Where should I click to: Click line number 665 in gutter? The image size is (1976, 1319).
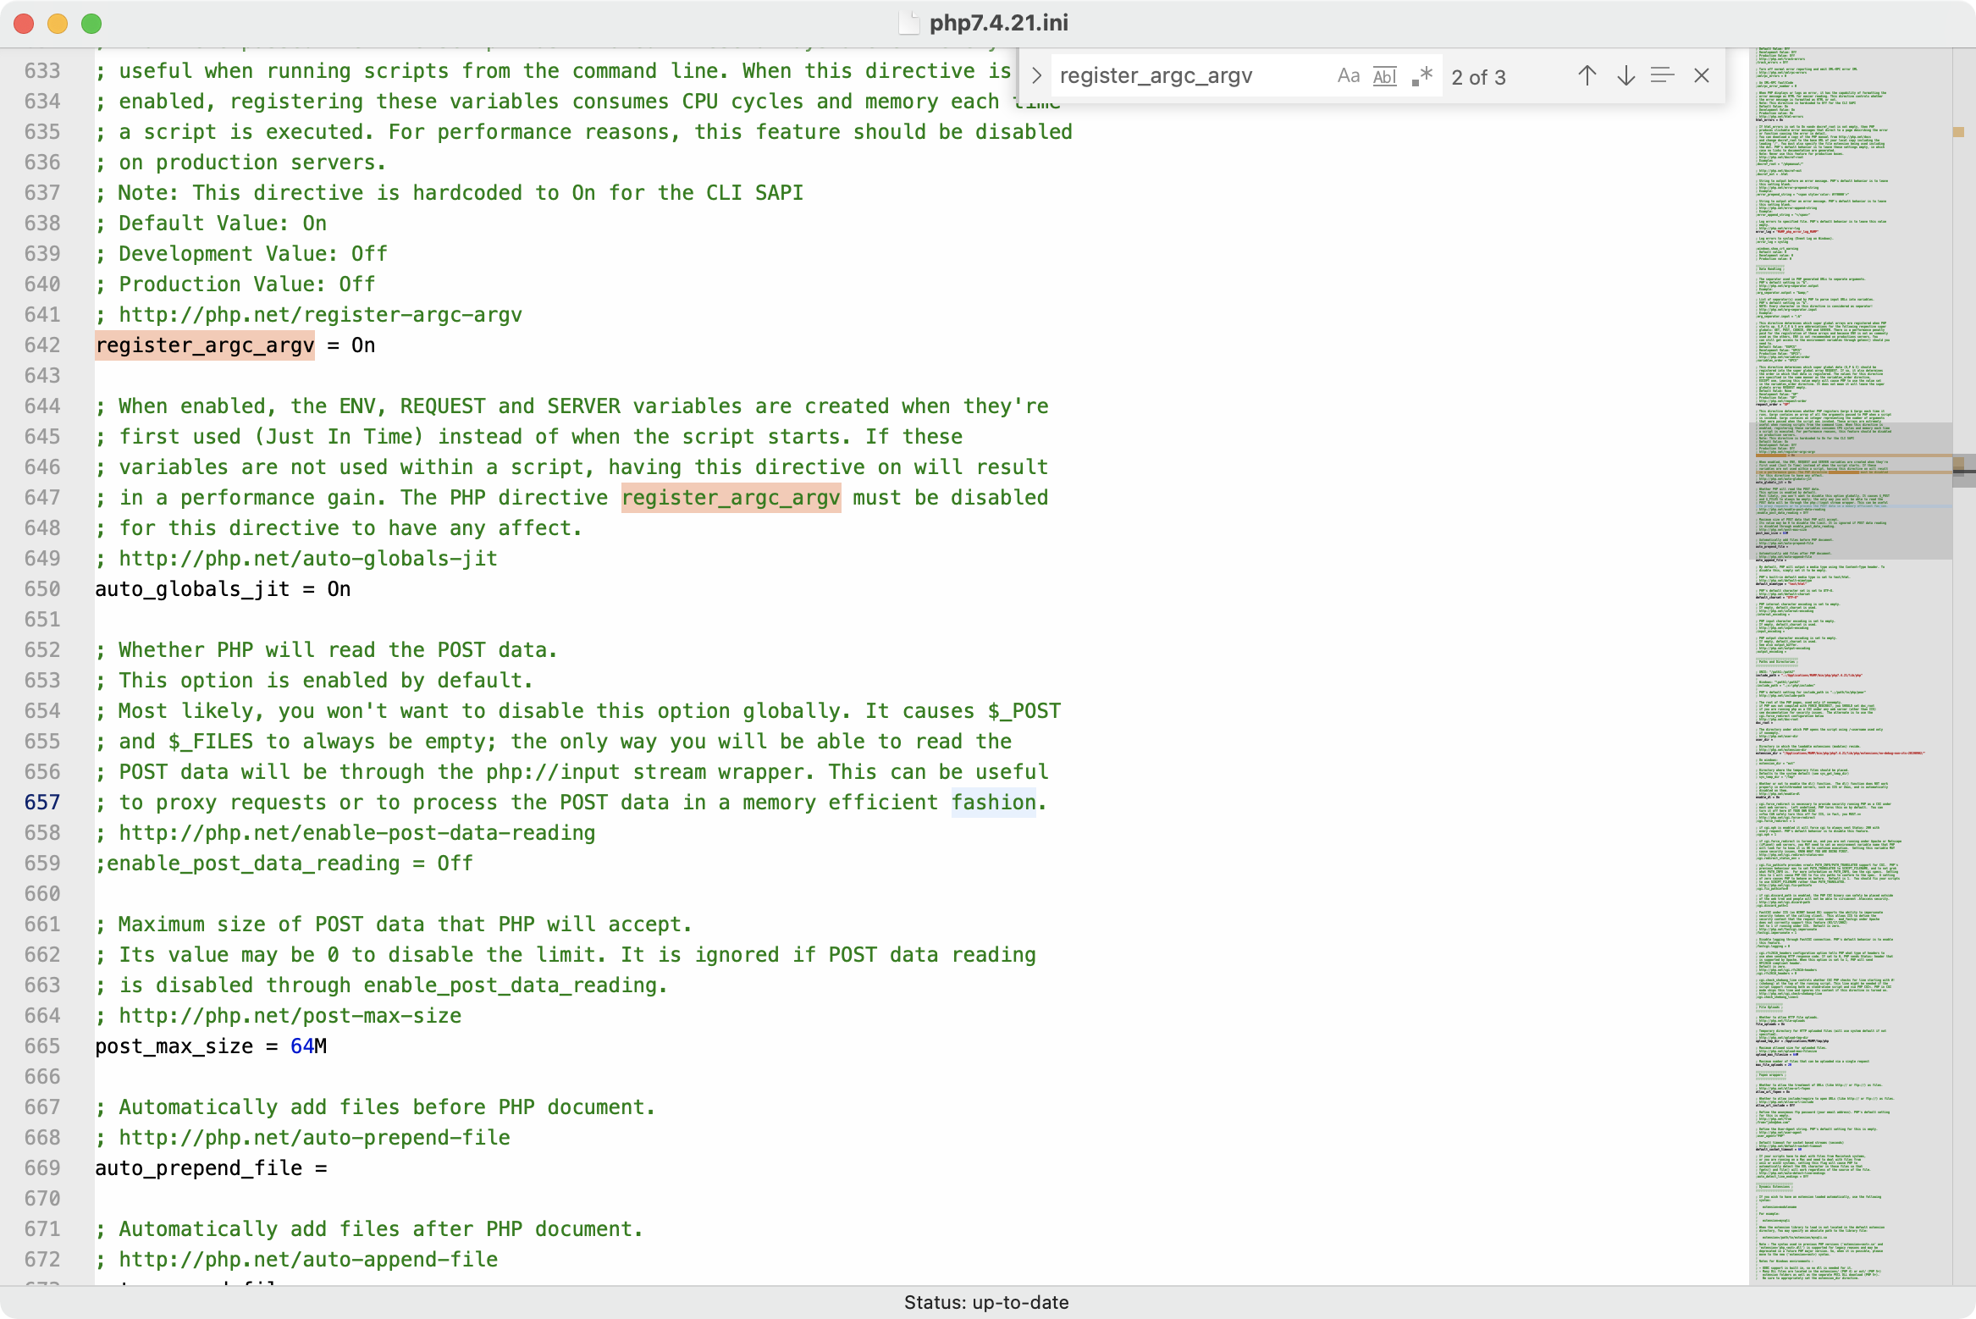[x=42, y=1046]
